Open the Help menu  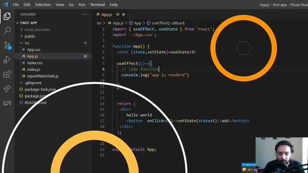[x=114, y=4]
